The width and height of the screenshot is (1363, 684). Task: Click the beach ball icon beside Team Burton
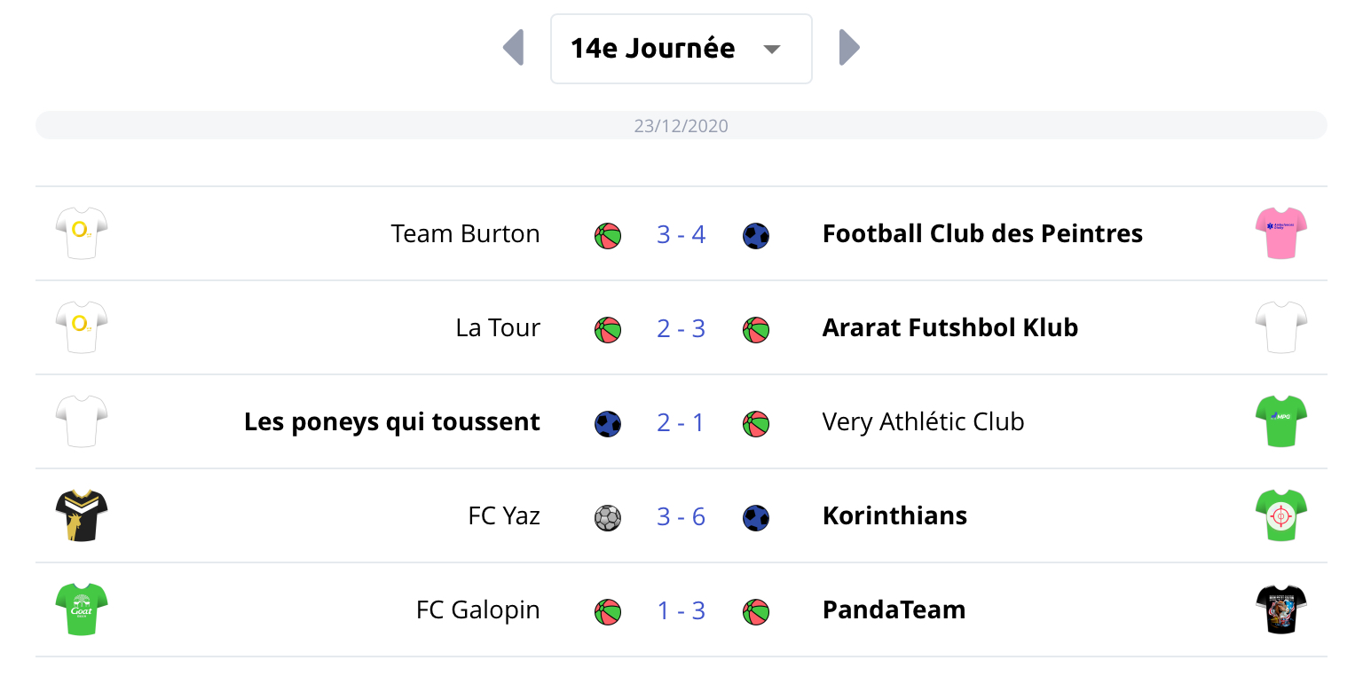(608, 235)
